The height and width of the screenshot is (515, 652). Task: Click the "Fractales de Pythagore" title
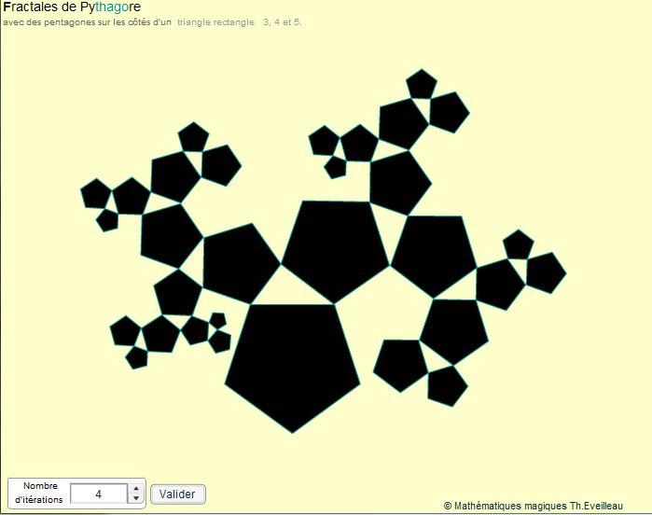coord(72,7)
